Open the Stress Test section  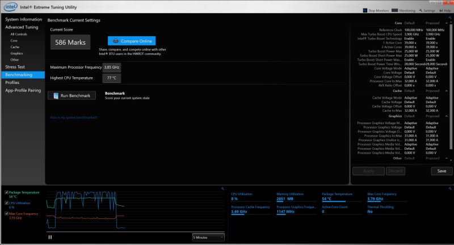pyautogui.click(x=15, y=67)
